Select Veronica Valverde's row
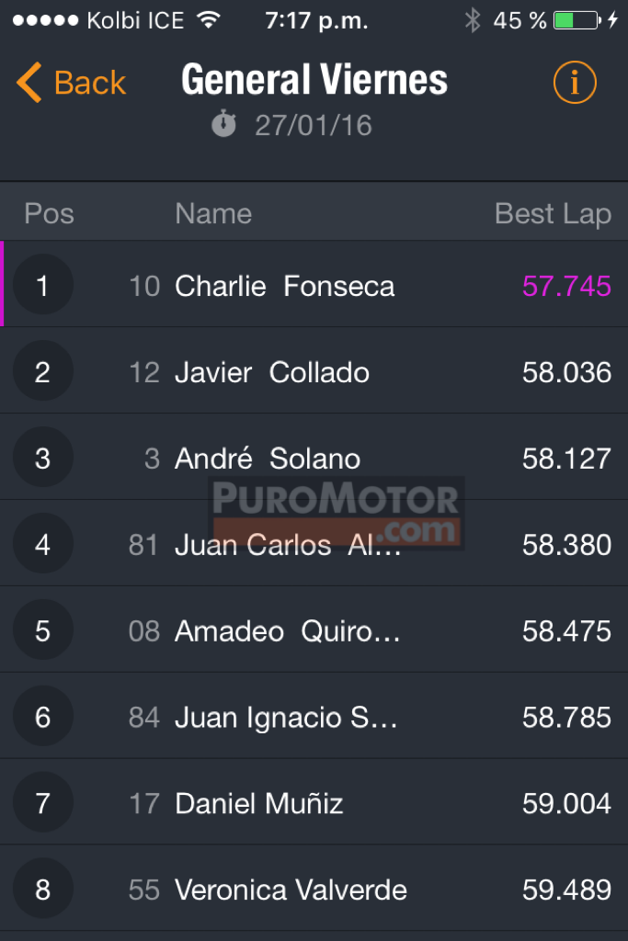 (x=314, y=889)
